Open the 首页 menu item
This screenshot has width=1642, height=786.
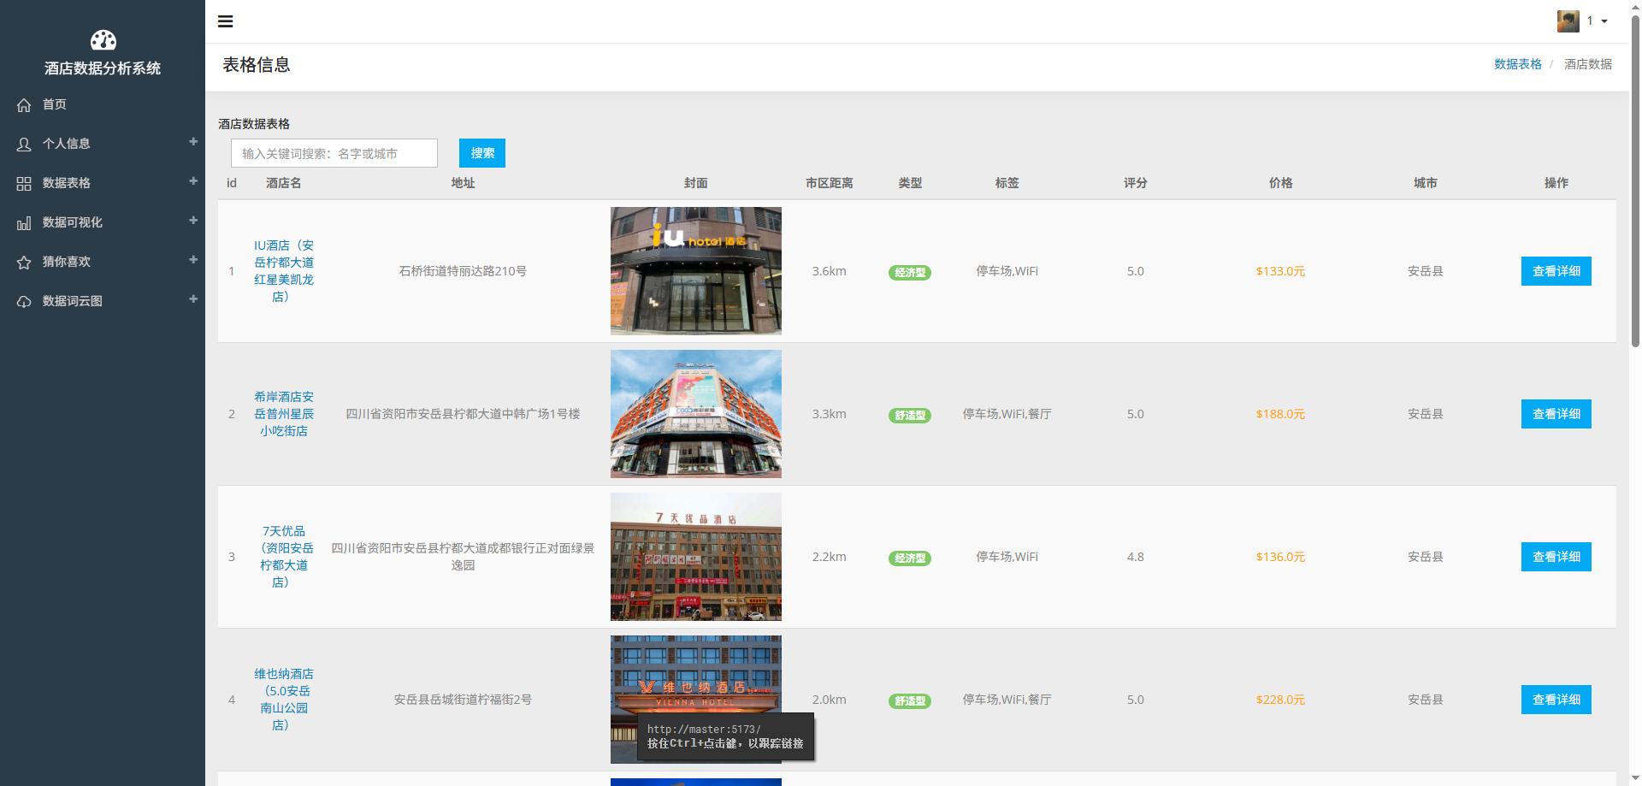tap(55, 104)
